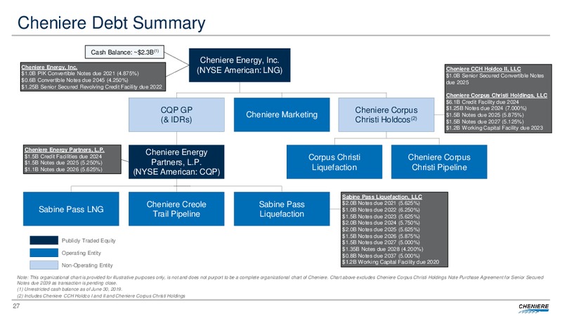Screen dimensions: 562x316
Task: Click the 'Operating Entity' legend label
Action: (81, 253)
